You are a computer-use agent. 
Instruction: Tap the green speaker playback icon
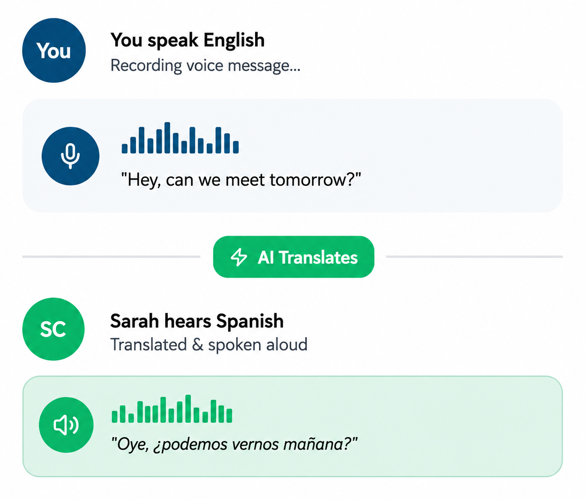[66, 425]
